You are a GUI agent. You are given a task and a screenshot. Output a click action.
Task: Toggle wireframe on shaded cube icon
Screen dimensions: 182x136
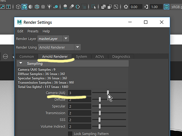(37, 7)
